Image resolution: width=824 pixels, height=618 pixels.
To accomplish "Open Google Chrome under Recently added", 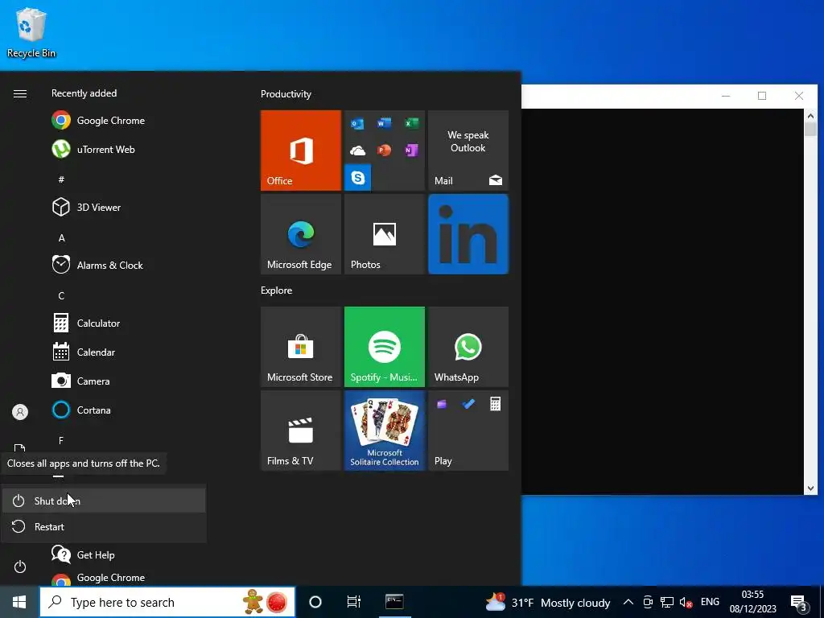I will (x=98, y=121).
